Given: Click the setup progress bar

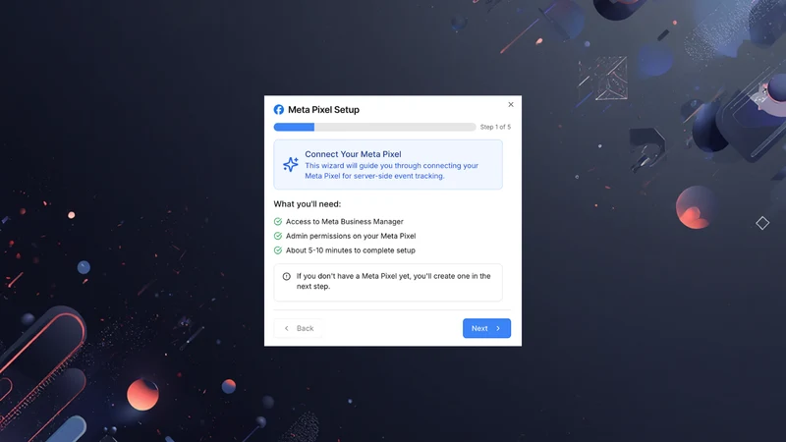Looking at the screenshot, I should (374, 128).
